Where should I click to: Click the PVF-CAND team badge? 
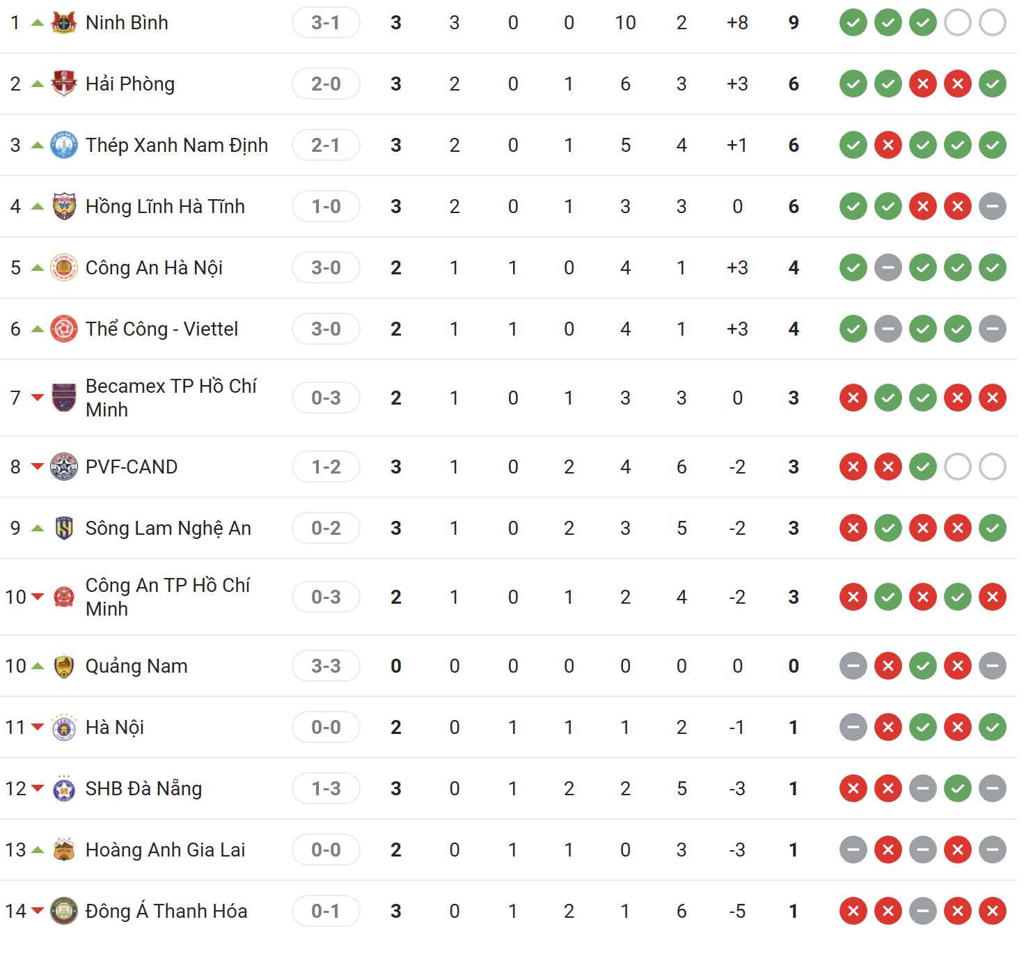pos(64,467)
